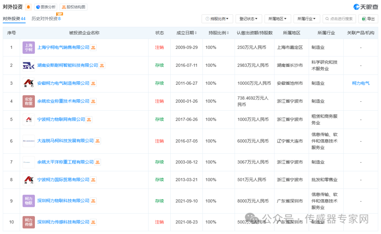This screenshot has width=381, height=234.
Task: Open 宁波柯力物联网有限公司 company link
Action: point(61,119)
